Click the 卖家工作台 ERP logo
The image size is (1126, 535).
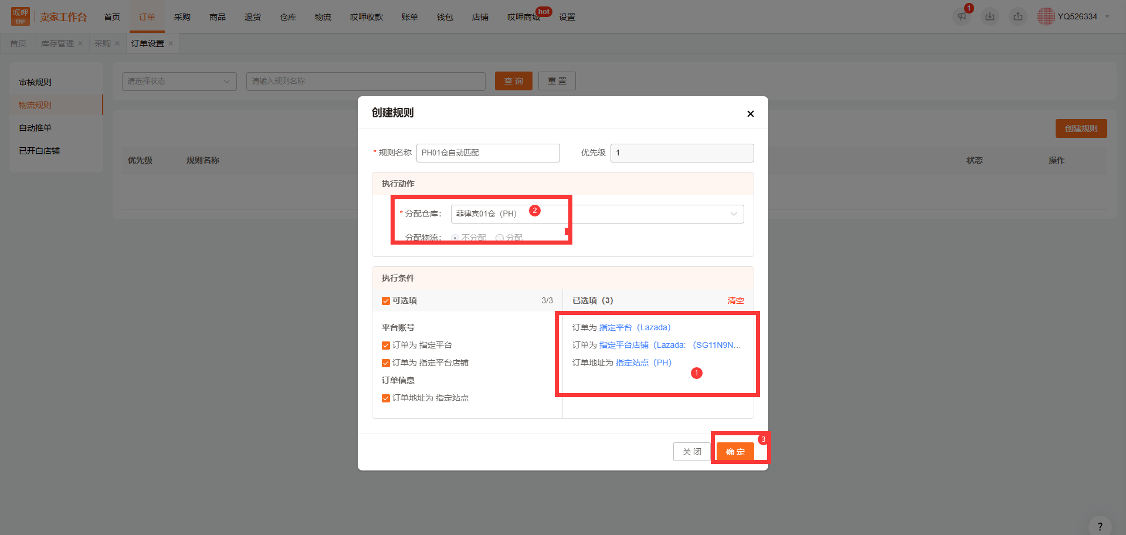(49, 16)
